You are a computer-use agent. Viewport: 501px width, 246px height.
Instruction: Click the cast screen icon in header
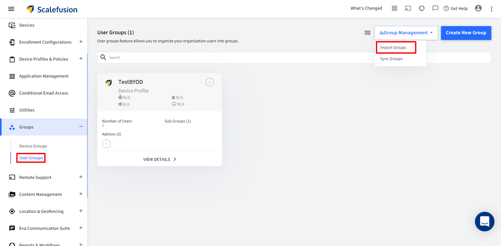coord(408,8)
